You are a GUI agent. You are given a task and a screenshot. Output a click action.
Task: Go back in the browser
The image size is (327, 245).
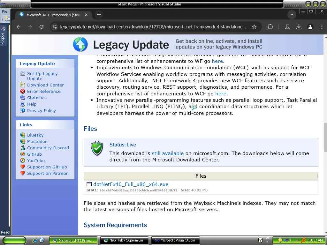coord(19,27)
